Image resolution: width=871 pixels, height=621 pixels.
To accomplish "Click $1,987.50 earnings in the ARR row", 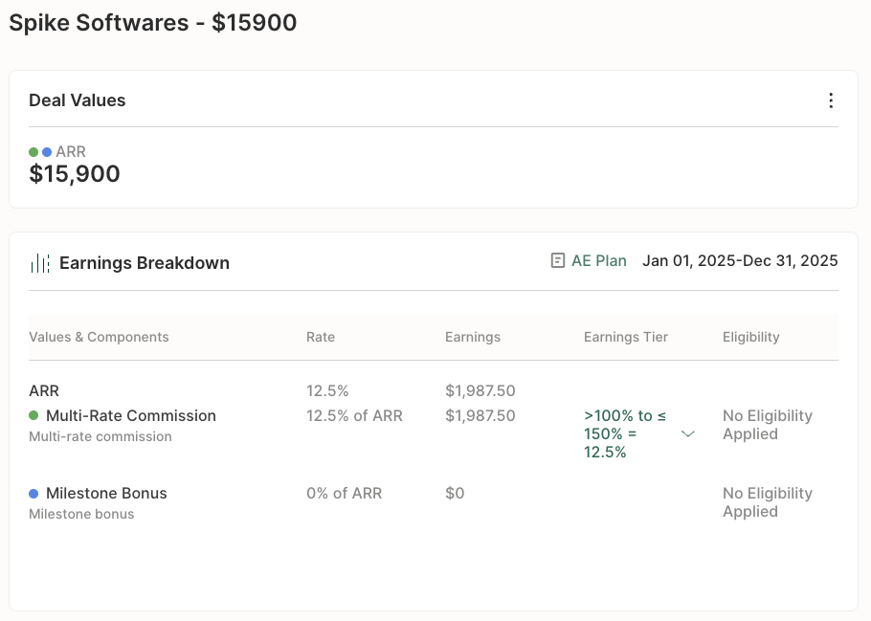I will pos(480,391).
